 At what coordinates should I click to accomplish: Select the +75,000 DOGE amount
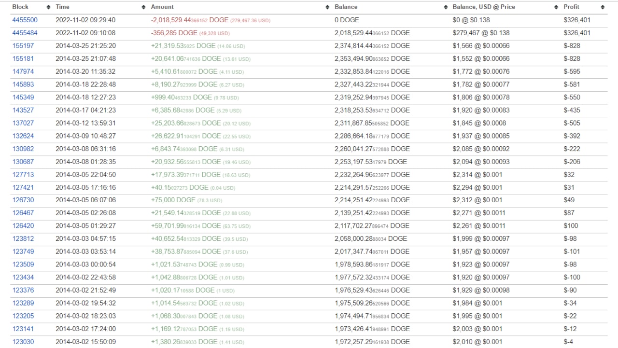(173, 200)
